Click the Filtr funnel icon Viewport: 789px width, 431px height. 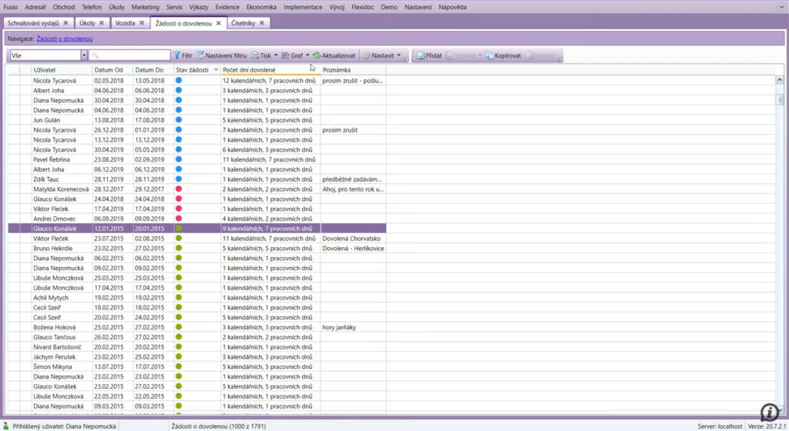pos(176,55)
